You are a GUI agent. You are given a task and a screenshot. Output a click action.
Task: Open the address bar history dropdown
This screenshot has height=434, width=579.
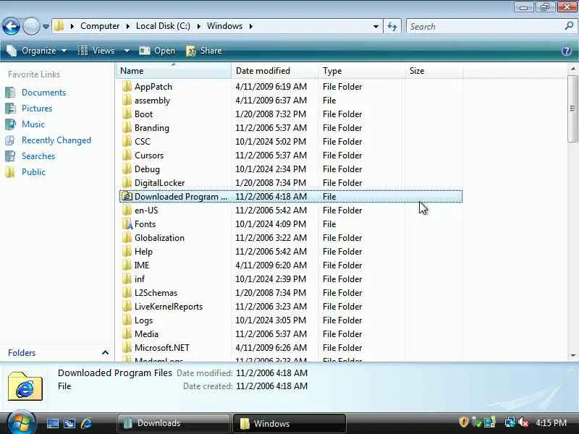[376, 27]
